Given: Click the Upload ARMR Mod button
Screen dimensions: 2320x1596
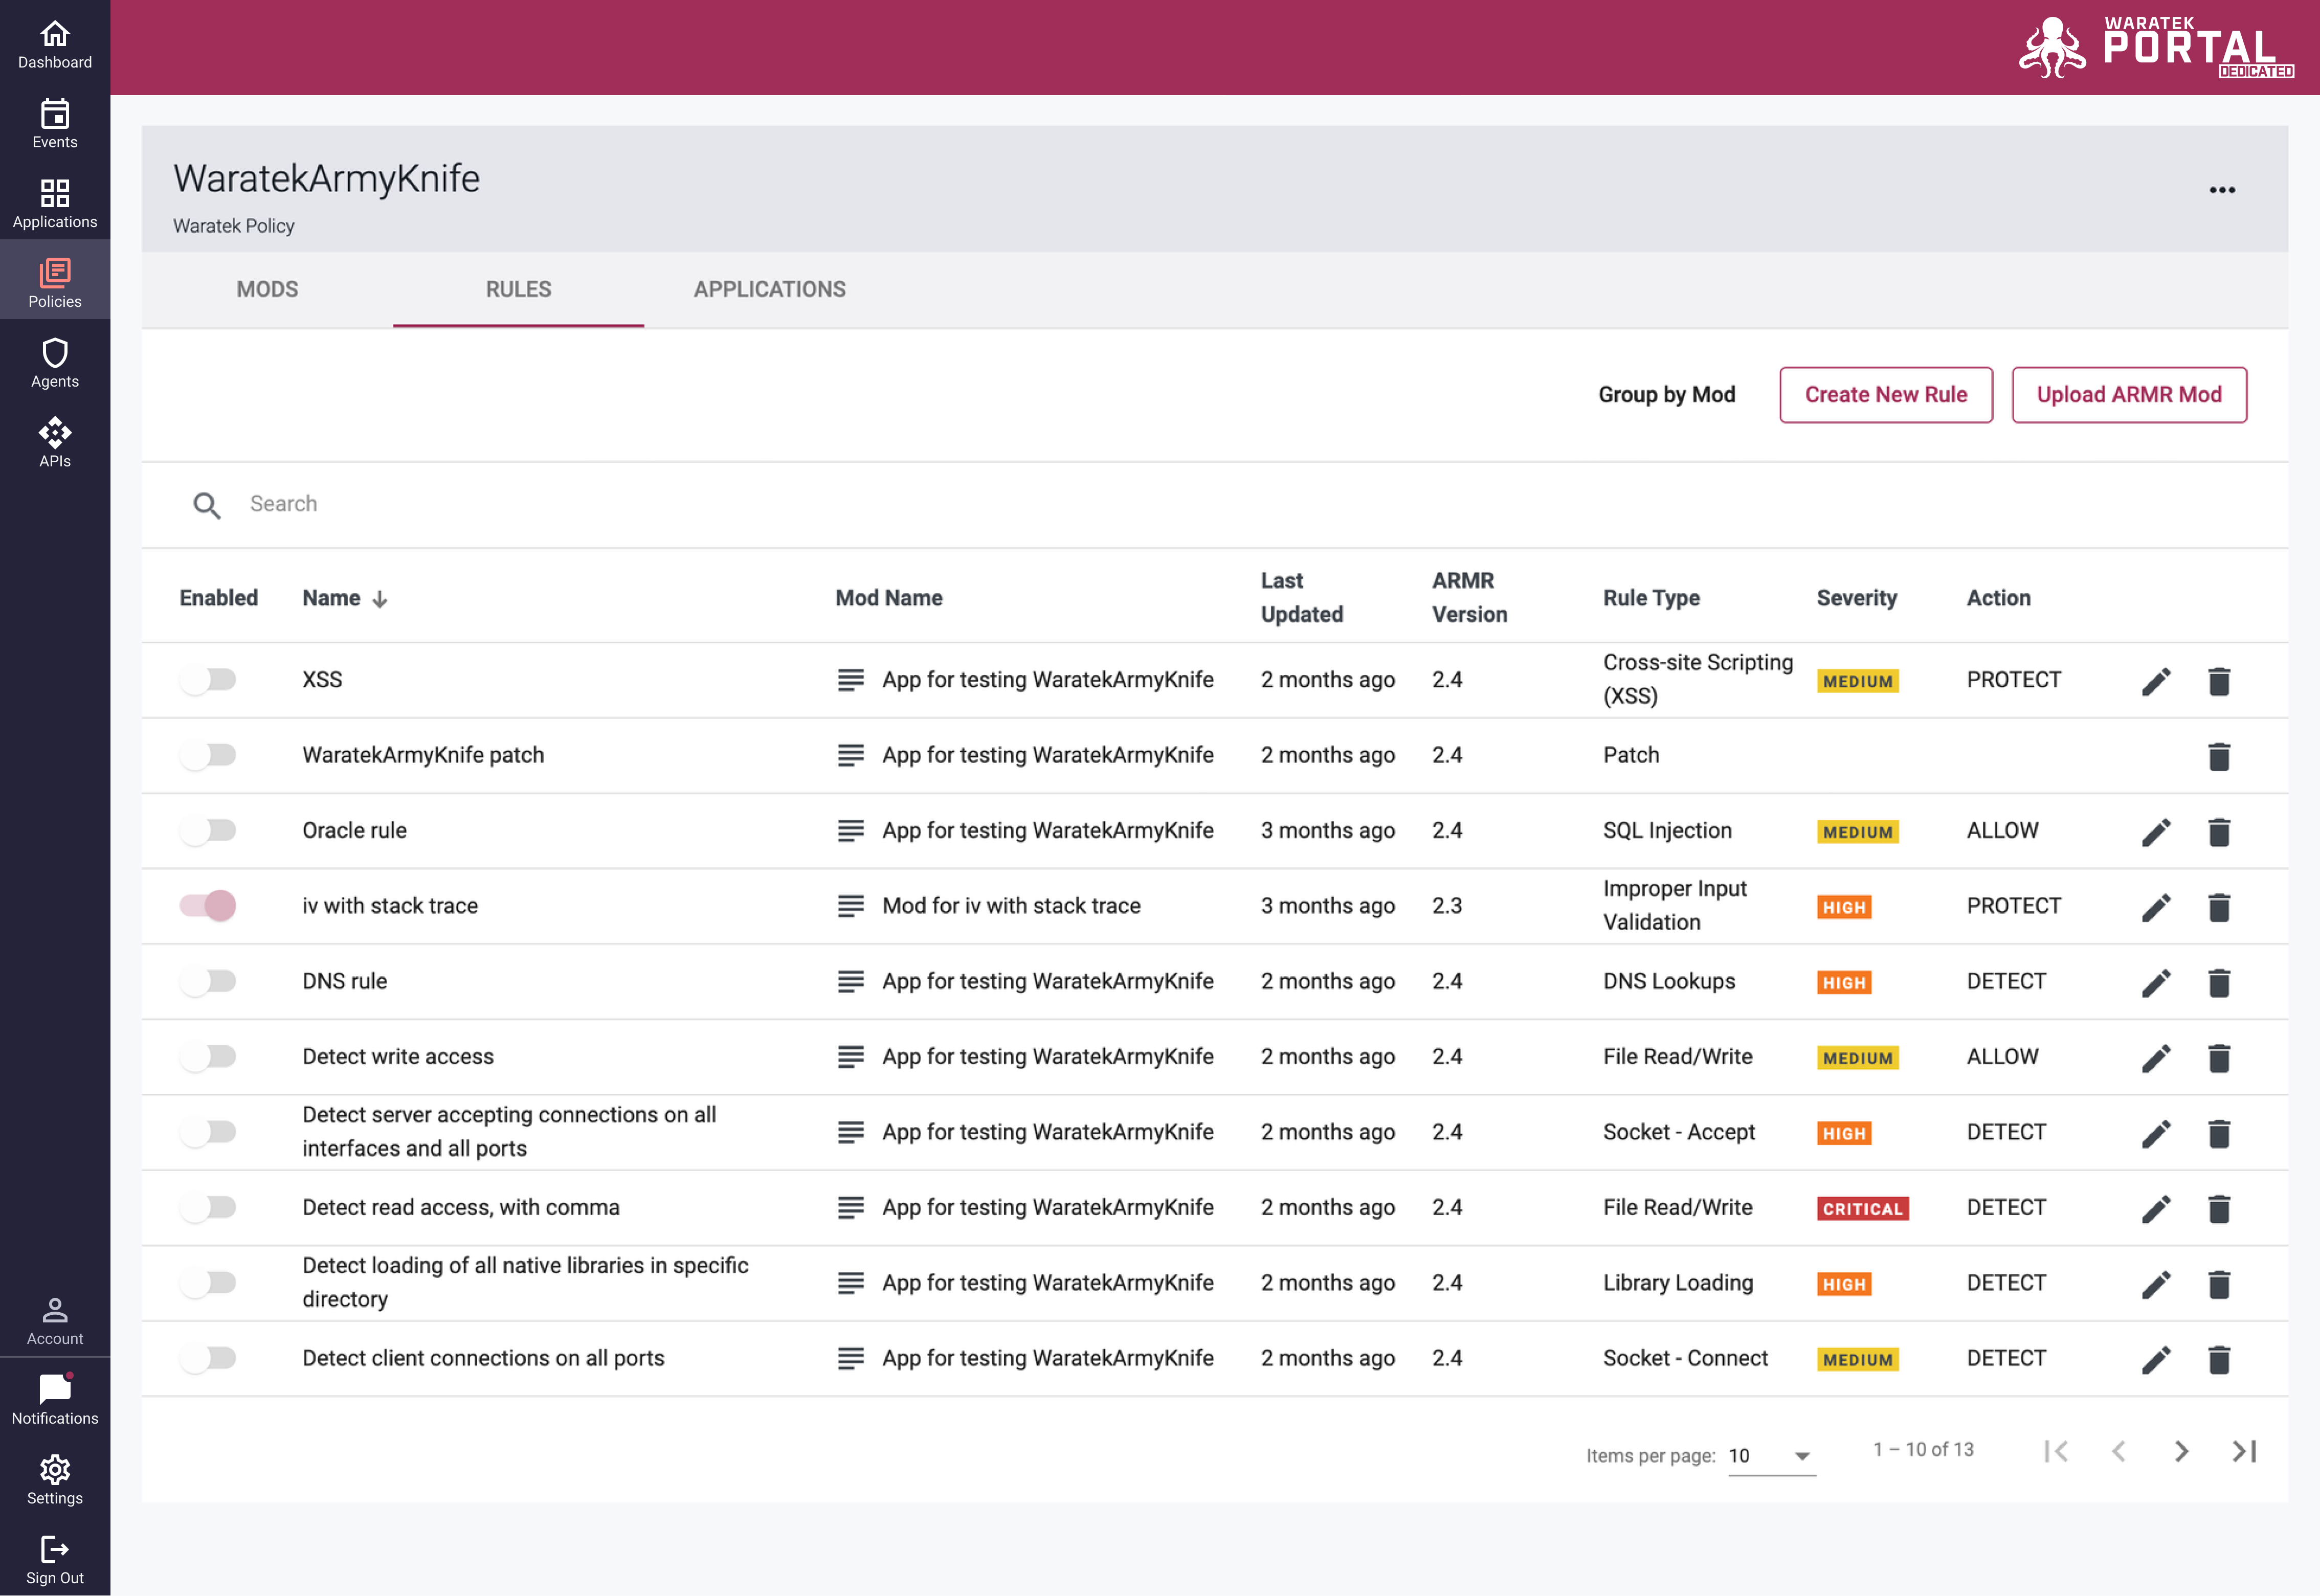Looking at the screenshot, I should click(2129, 395).
